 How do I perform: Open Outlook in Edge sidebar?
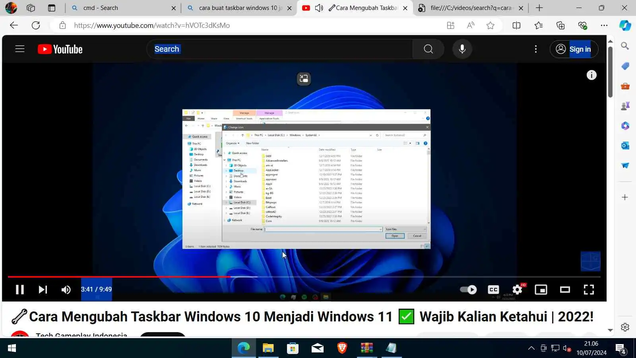click(x=625, y=146)
